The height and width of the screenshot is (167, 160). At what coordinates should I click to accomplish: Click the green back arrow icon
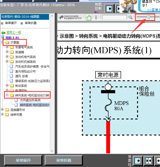[x=3, y=33]
